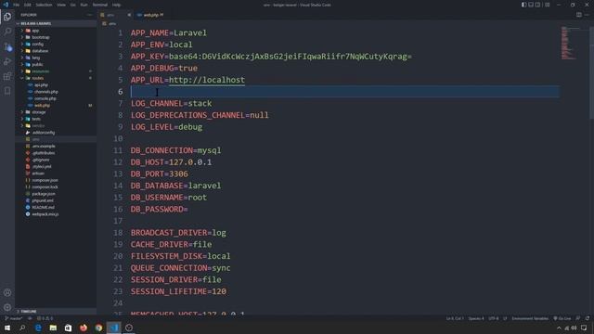Viewport: 594px width, 334px height.
Task: Toggle bottom panel layout icon
Action: click(x=531, y=5)
